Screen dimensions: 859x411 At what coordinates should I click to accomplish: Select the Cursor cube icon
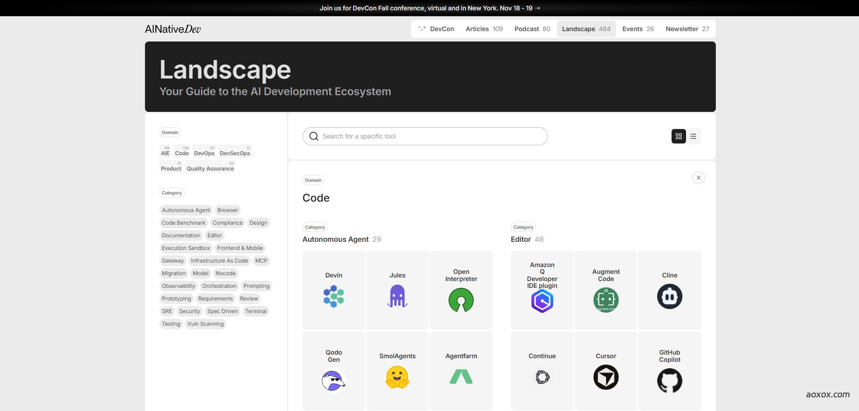(606, 377)
